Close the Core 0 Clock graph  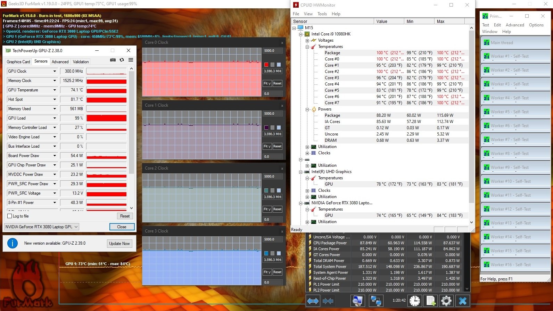(x=282, y=43)
